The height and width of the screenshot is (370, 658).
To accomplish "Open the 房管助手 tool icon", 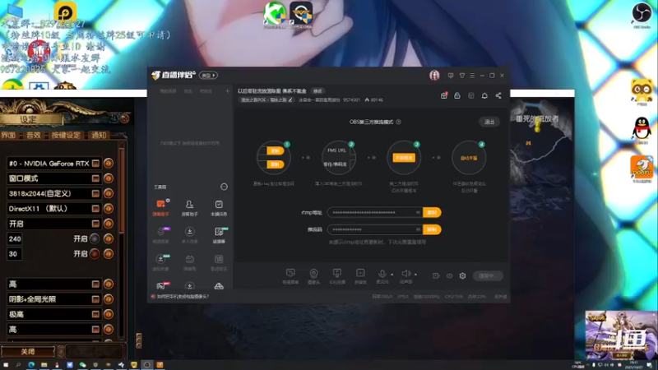I will coord(190,208).
